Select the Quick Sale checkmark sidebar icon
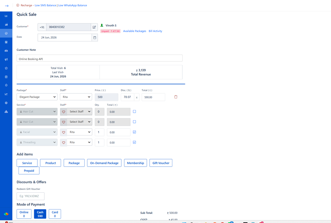331x223 pixels. coord(6,33)
